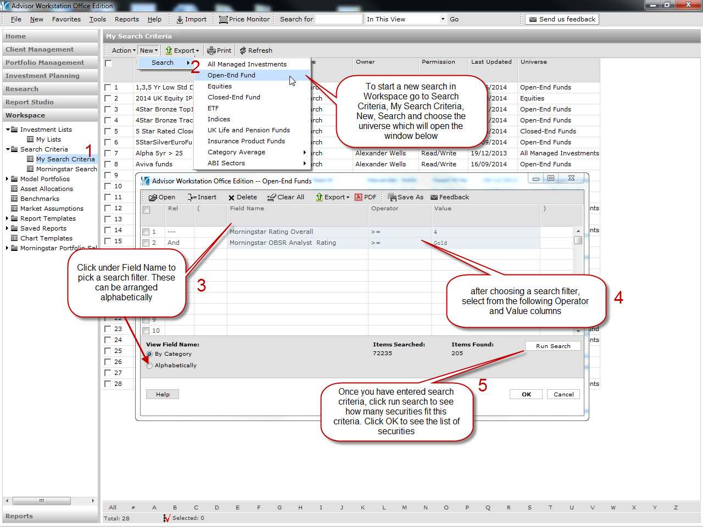This screenshot has width=703, height=527.
Task: Refresh the My Search Criteria list
Action: 255,51
